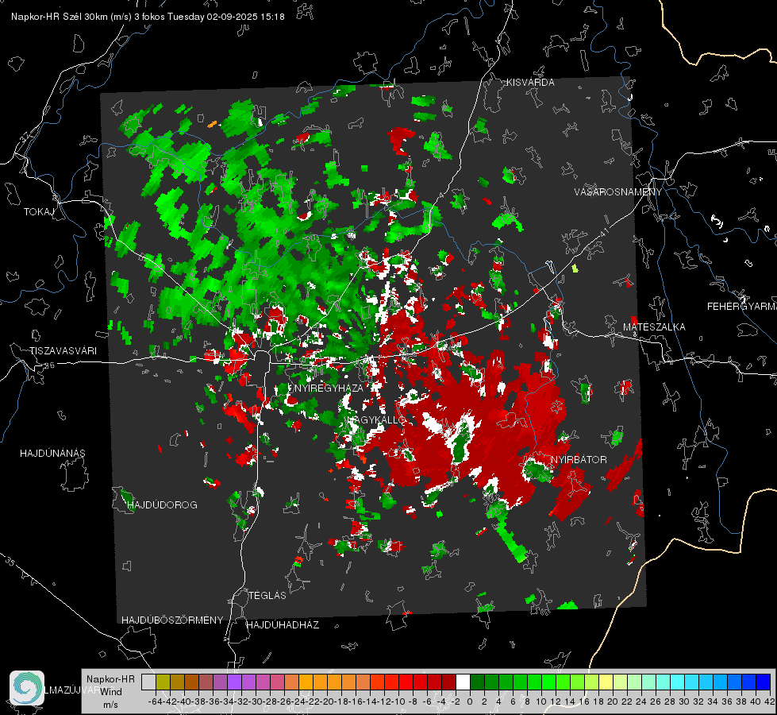Click the Wind label in the legend

[x=111, y=691]
